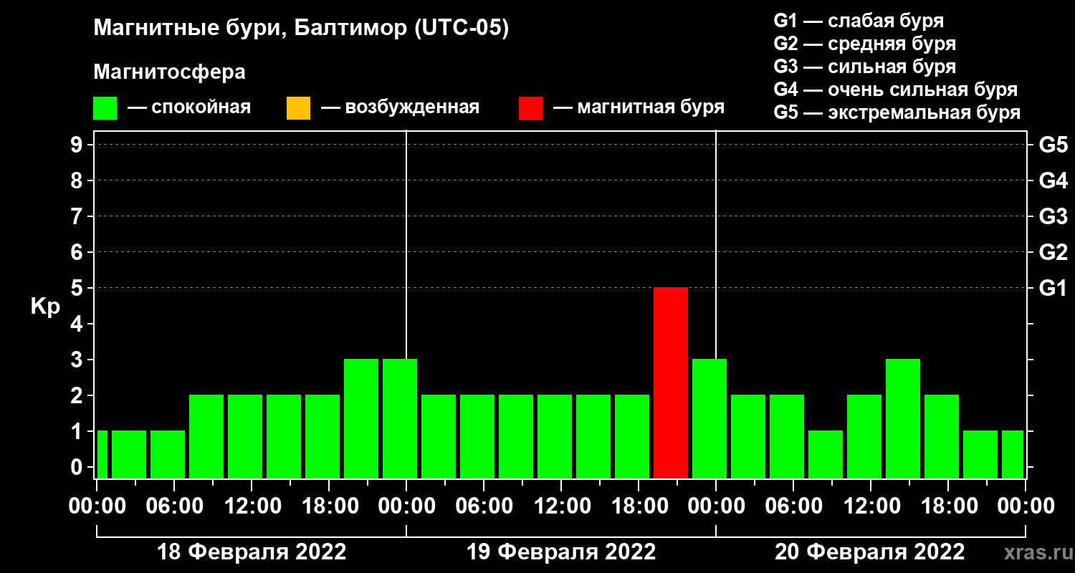
Task: Click the 'G5' tick label on the right axis
Action: coord(1053,145)
